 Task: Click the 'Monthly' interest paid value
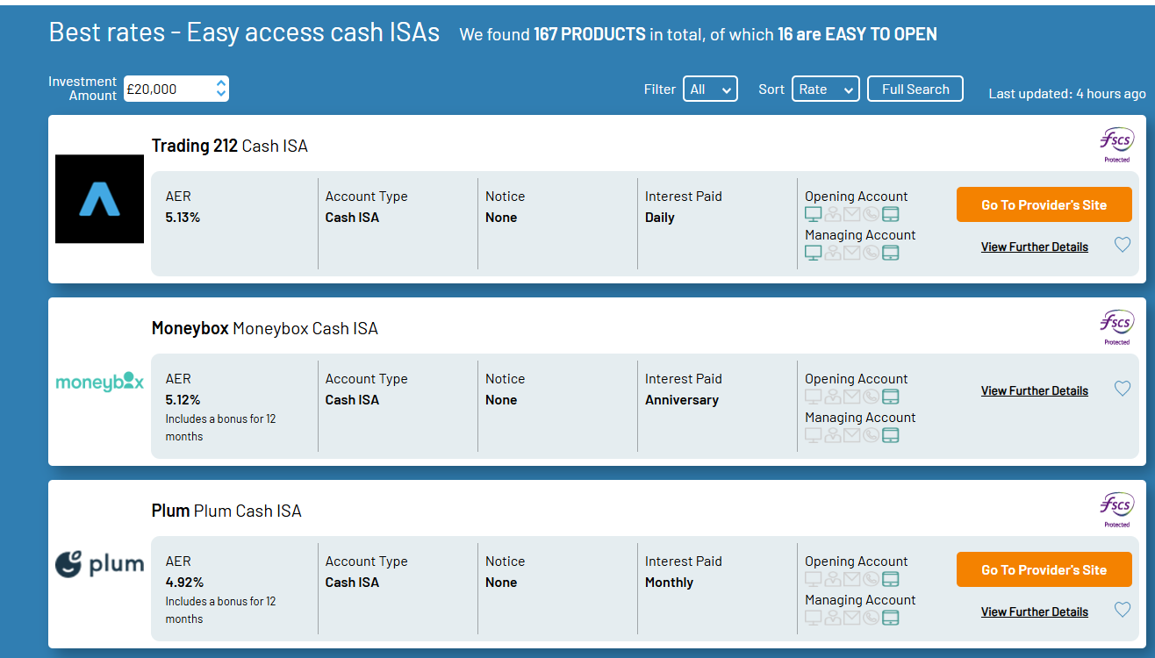point(669,583)
